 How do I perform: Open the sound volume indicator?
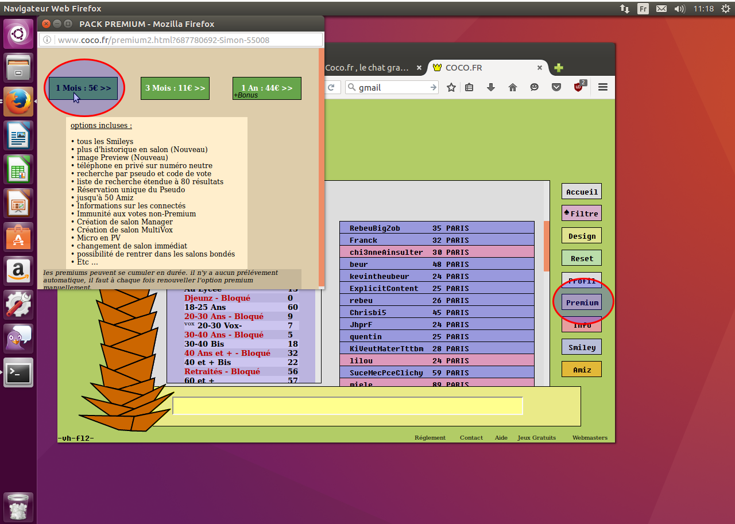pyautogui.click(x=680, y=9)
